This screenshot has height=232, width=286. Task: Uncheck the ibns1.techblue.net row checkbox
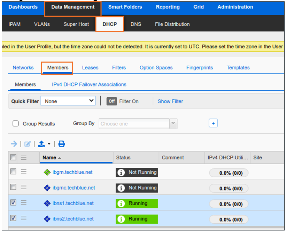point(13,203)
